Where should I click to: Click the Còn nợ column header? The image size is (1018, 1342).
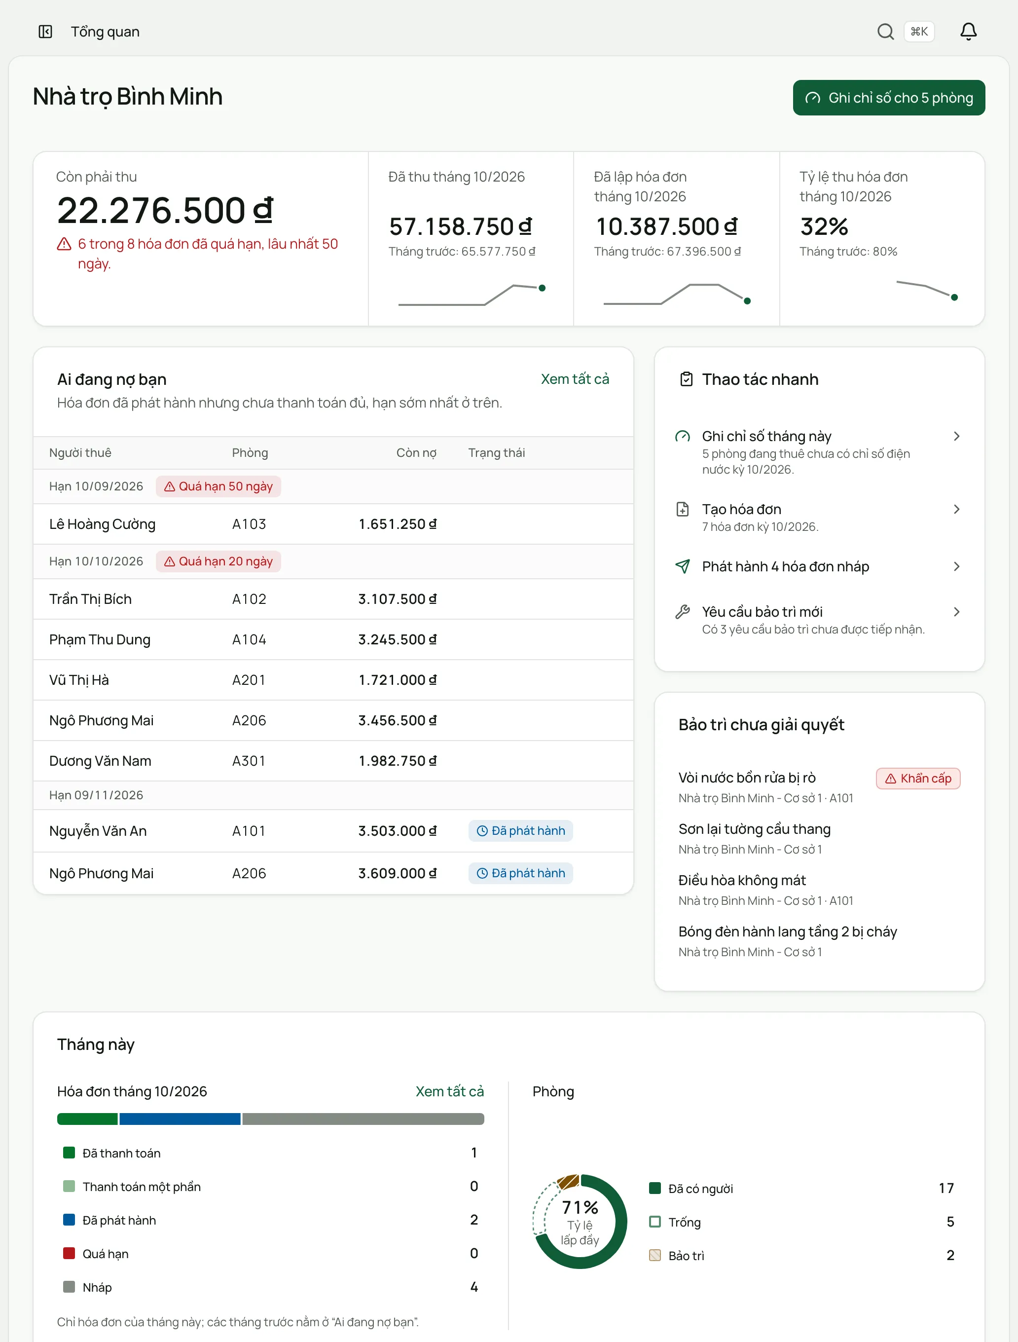(416, 453)
